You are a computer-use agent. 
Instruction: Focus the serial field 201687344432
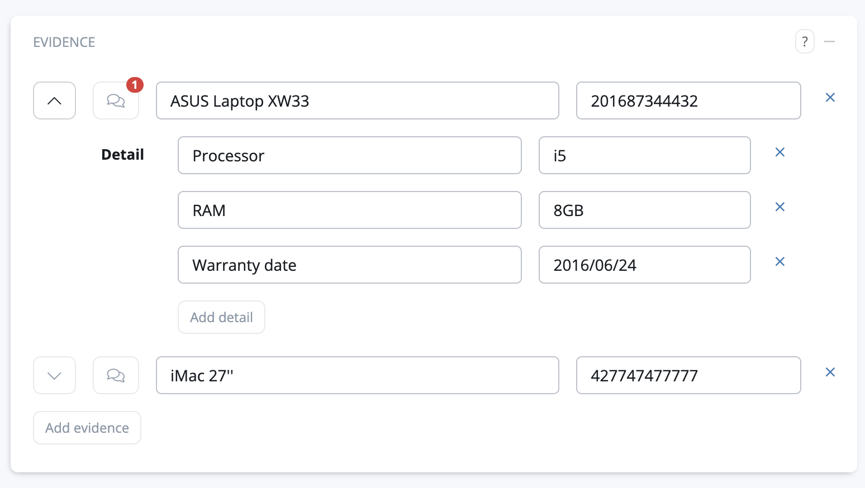688,101
